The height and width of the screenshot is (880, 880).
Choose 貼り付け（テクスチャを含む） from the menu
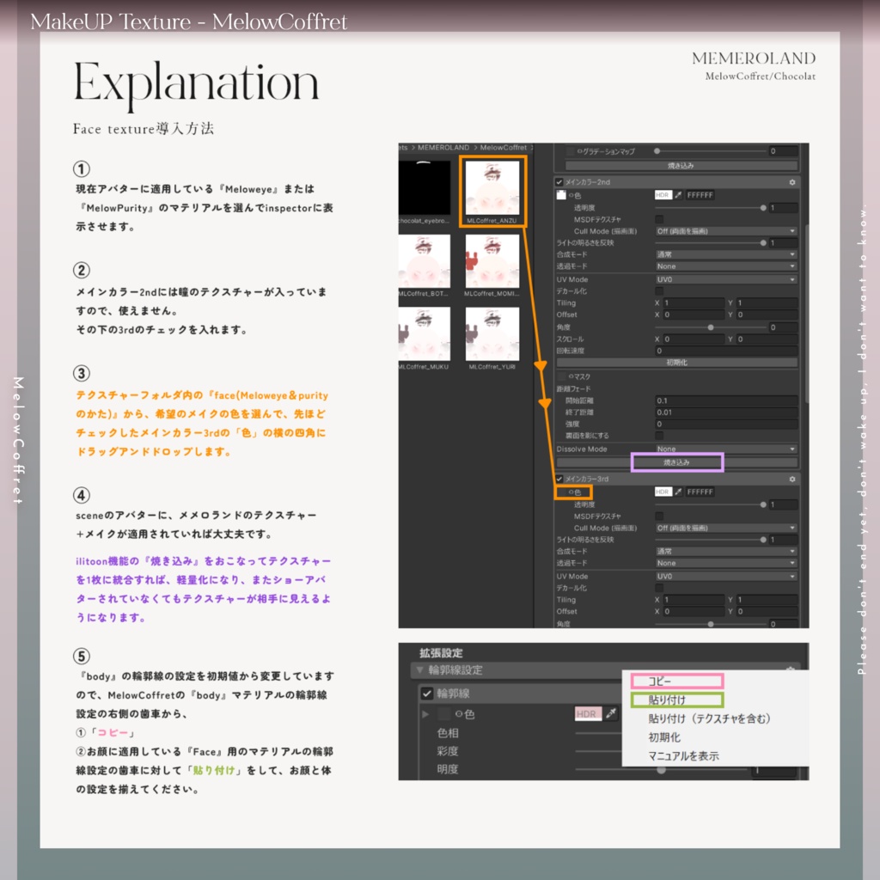point(709,718)
